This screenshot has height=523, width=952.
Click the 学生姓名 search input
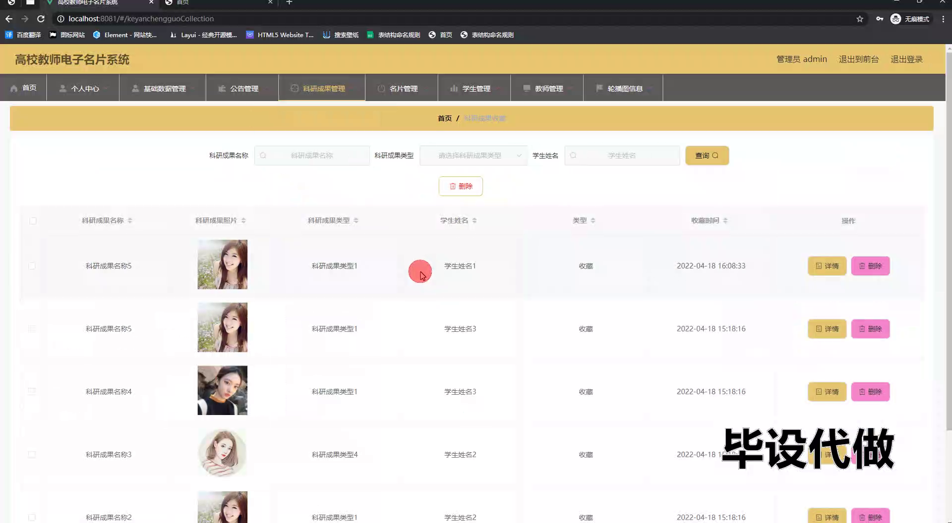point(622,156)
